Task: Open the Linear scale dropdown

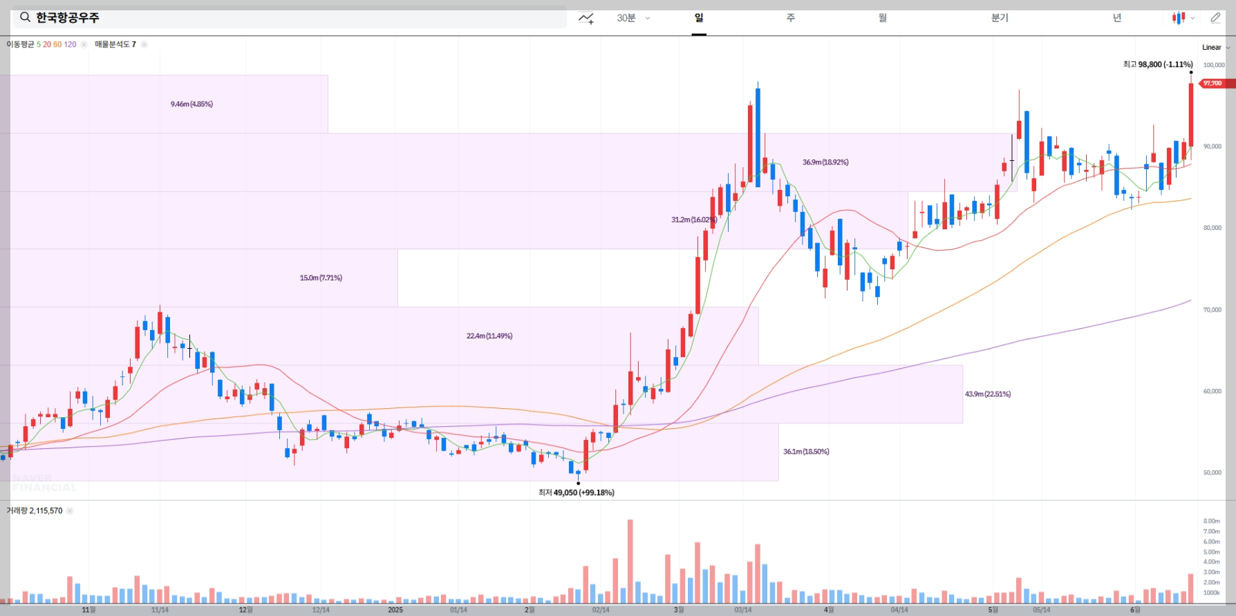Action: 1216,48
